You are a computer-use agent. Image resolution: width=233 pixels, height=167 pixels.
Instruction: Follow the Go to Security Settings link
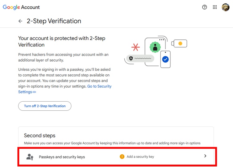[99, 86]
